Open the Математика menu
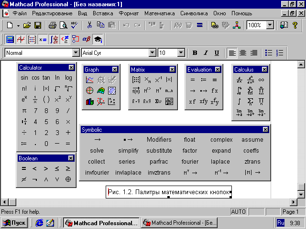This screenshot has width=306, height=229. click(x=159, y=13)
